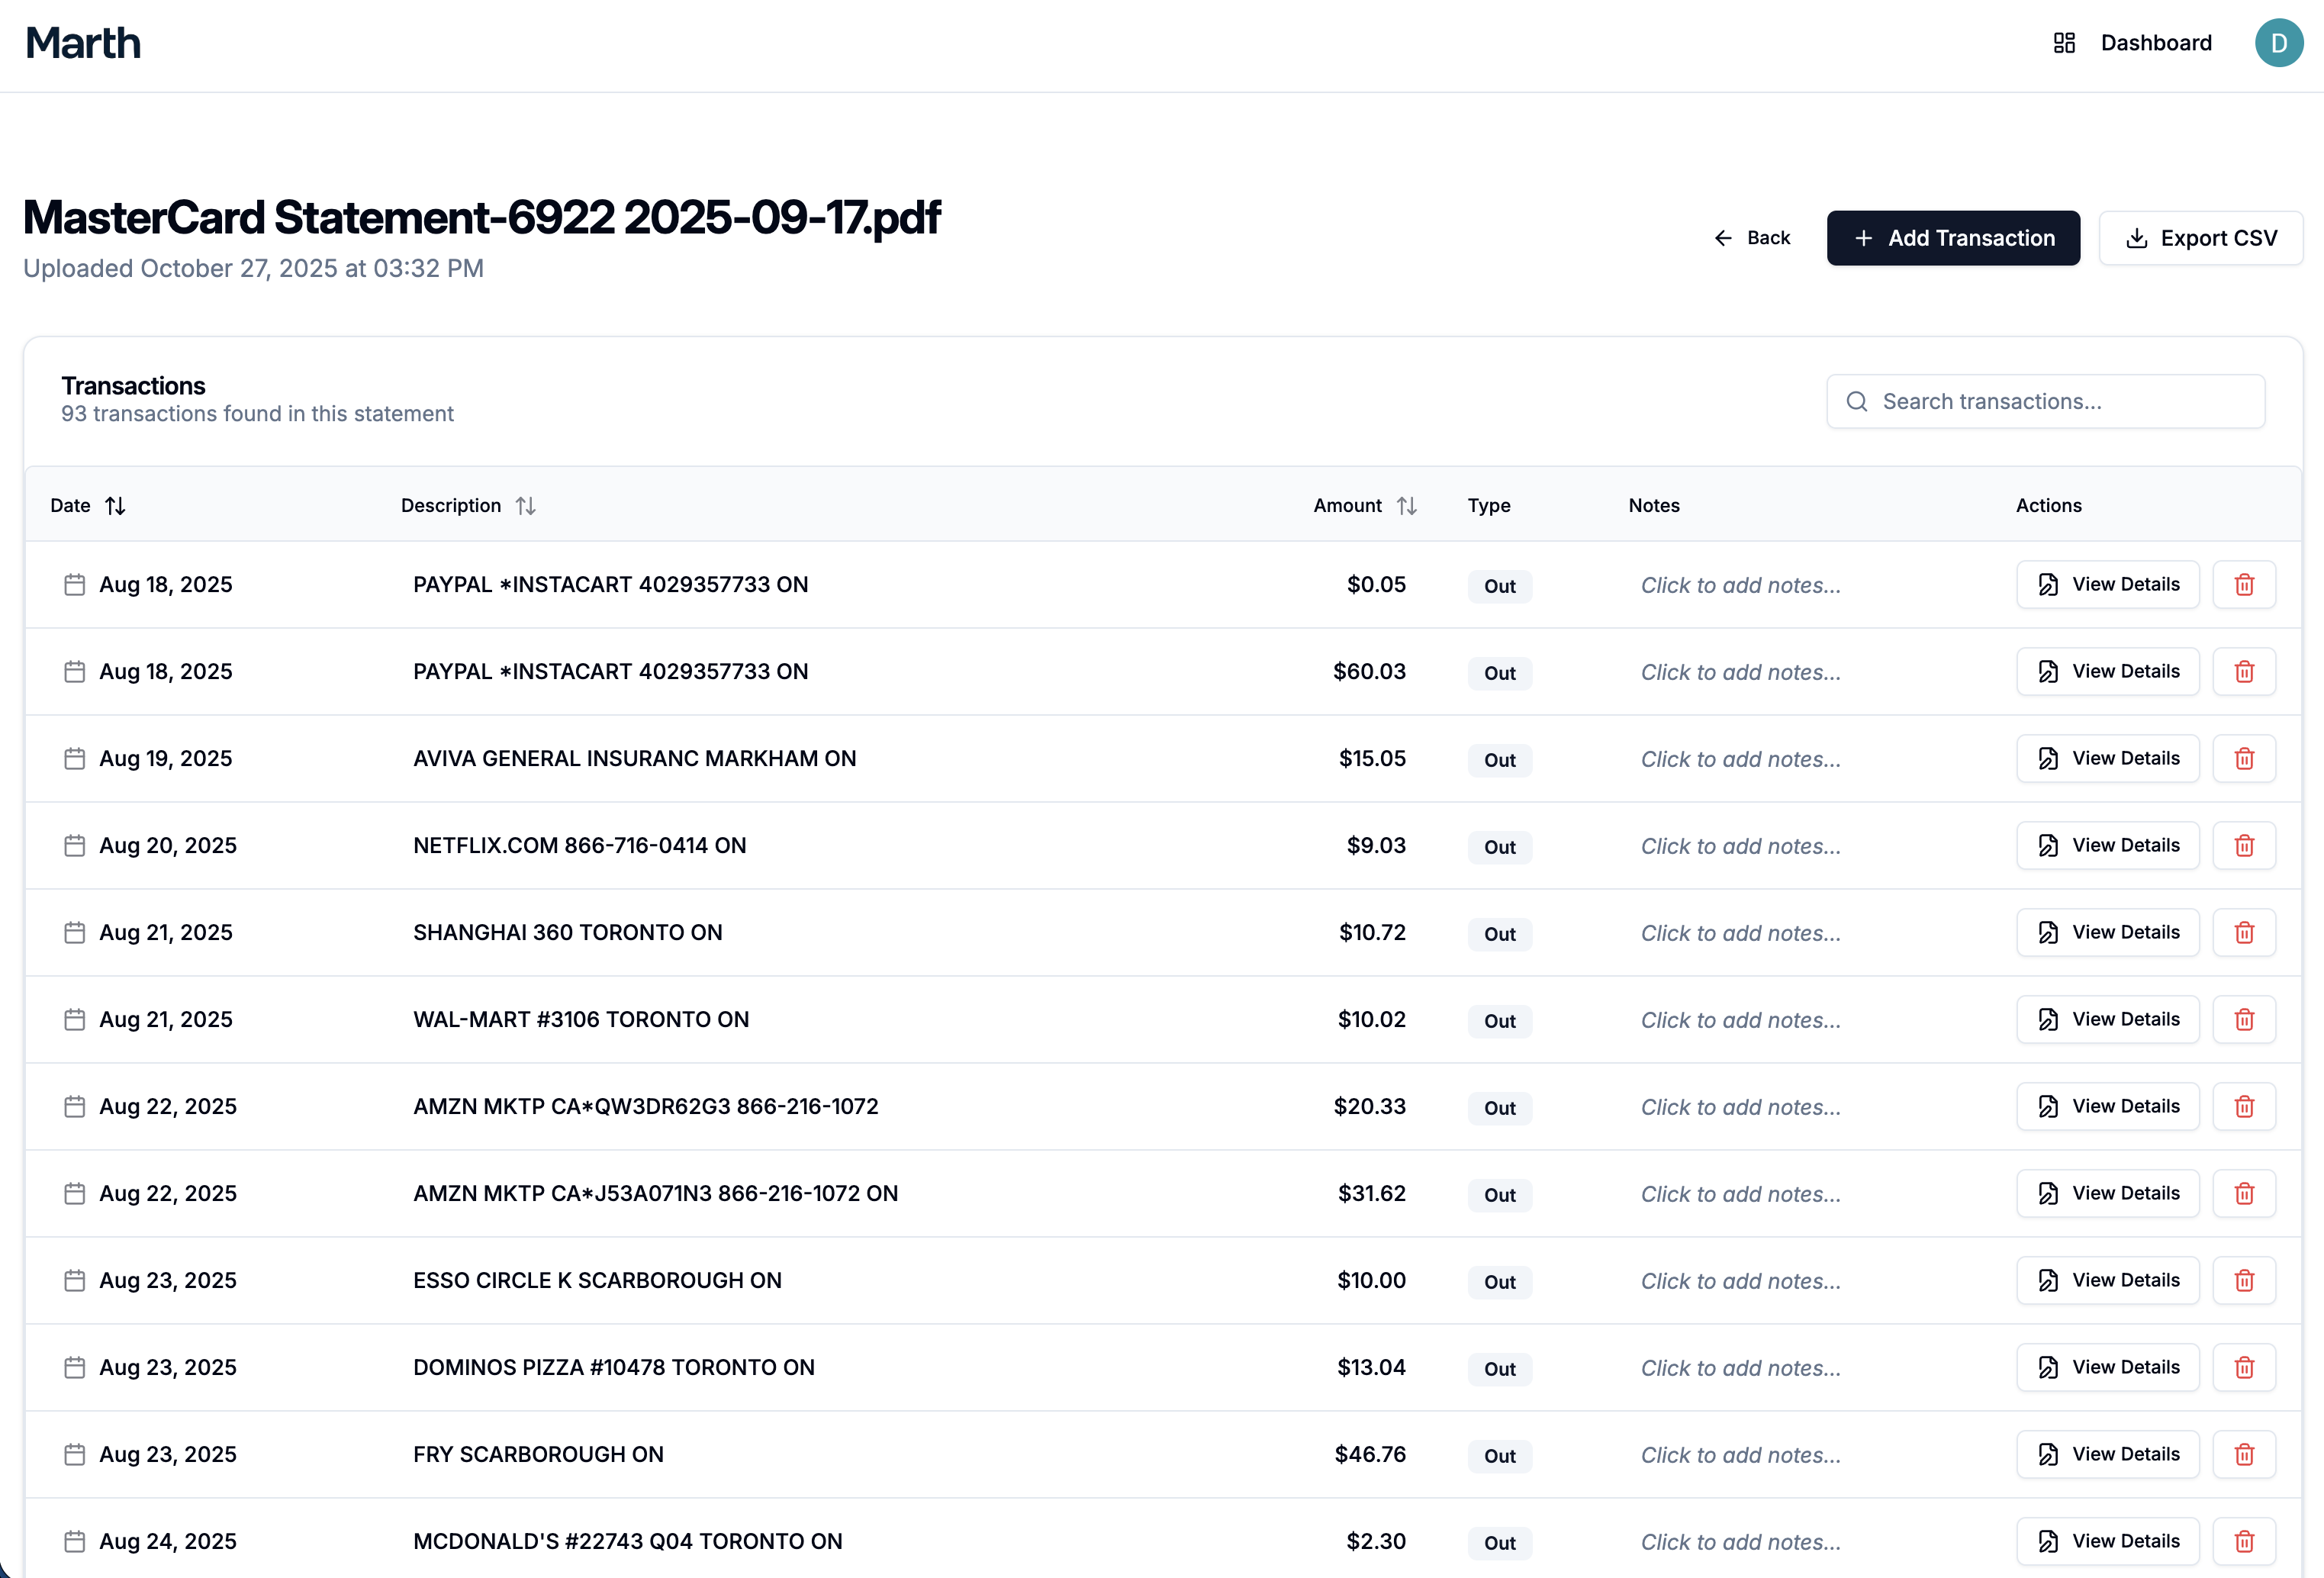Sort by the Description column sort arrows
The image size is (2324, 1578).
pyautogui.click(x=526, y=505)
